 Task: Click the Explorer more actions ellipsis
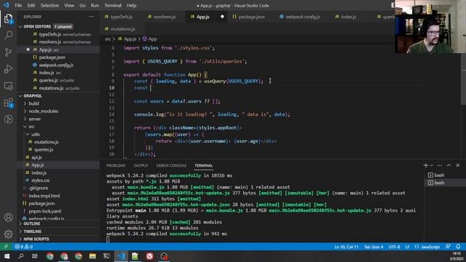tap(92, 17)
